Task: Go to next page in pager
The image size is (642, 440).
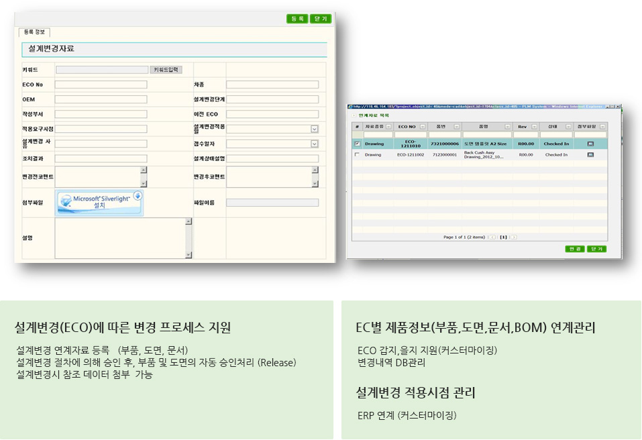Action: coord(515,237)
